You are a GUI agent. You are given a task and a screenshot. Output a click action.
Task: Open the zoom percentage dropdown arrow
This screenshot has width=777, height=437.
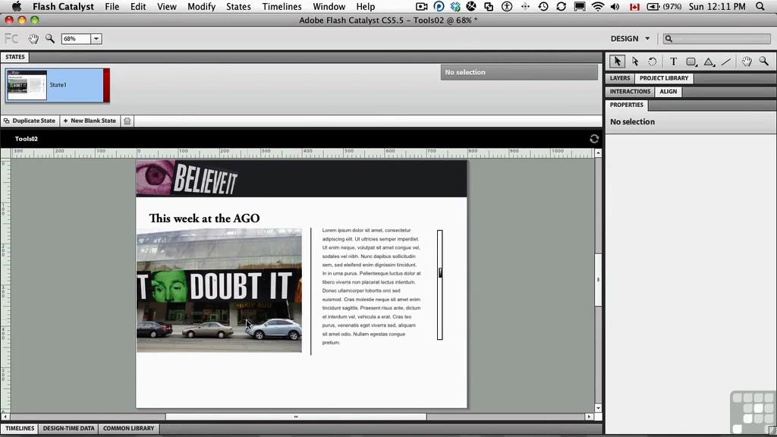tap(96, 39)
